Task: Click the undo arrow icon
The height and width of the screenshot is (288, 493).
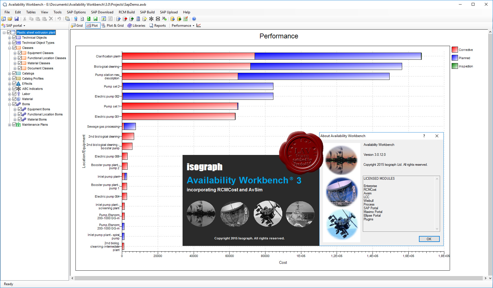Action: 59,19
